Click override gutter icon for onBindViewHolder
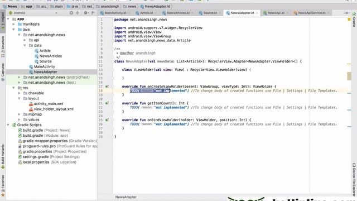 pyautogui.click(x=107, y=120)
